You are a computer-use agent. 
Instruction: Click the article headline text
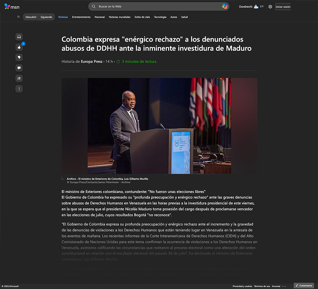pyautogui.click(x=156, y=44)
